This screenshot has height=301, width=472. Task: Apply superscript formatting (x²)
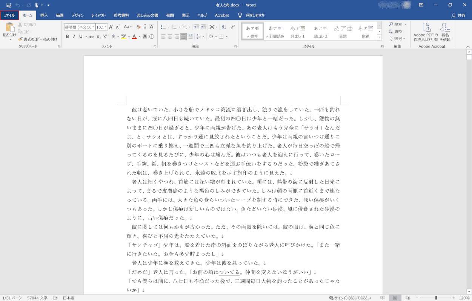tap(105, 36)
